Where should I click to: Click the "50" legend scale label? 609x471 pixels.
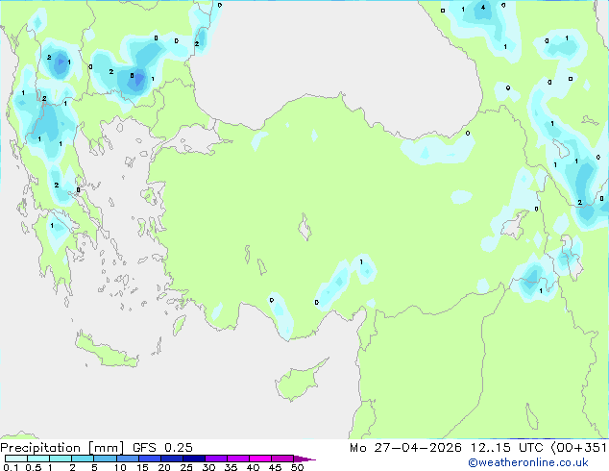click(297, 467)
